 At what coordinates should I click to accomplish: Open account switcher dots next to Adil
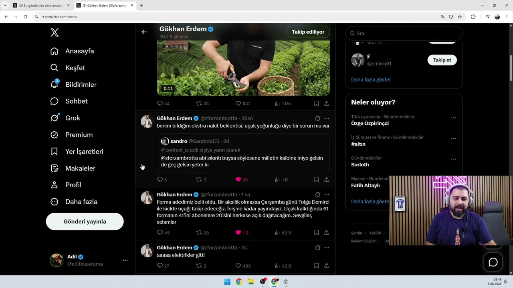[125, 260]
